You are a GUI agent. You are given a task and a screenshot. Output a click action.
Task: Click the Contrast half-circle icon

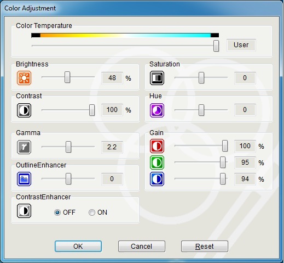[x=24, y=110]
